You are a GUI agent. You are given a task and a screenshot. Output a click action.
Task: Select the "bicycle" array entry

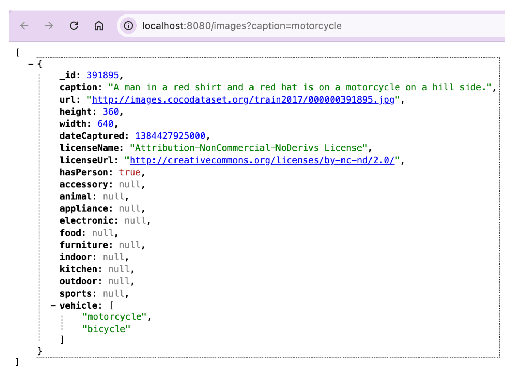tap(106, 329)
